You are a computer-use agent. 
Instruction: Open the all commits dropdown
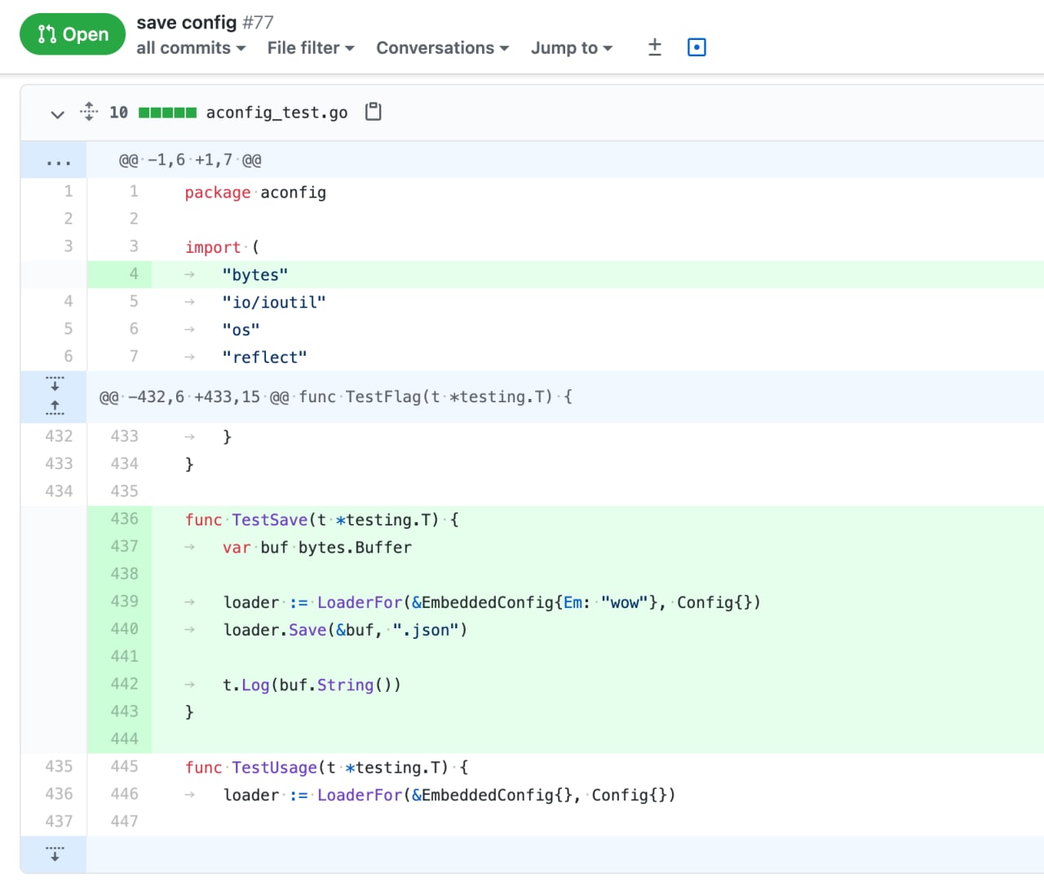[191, 48]
